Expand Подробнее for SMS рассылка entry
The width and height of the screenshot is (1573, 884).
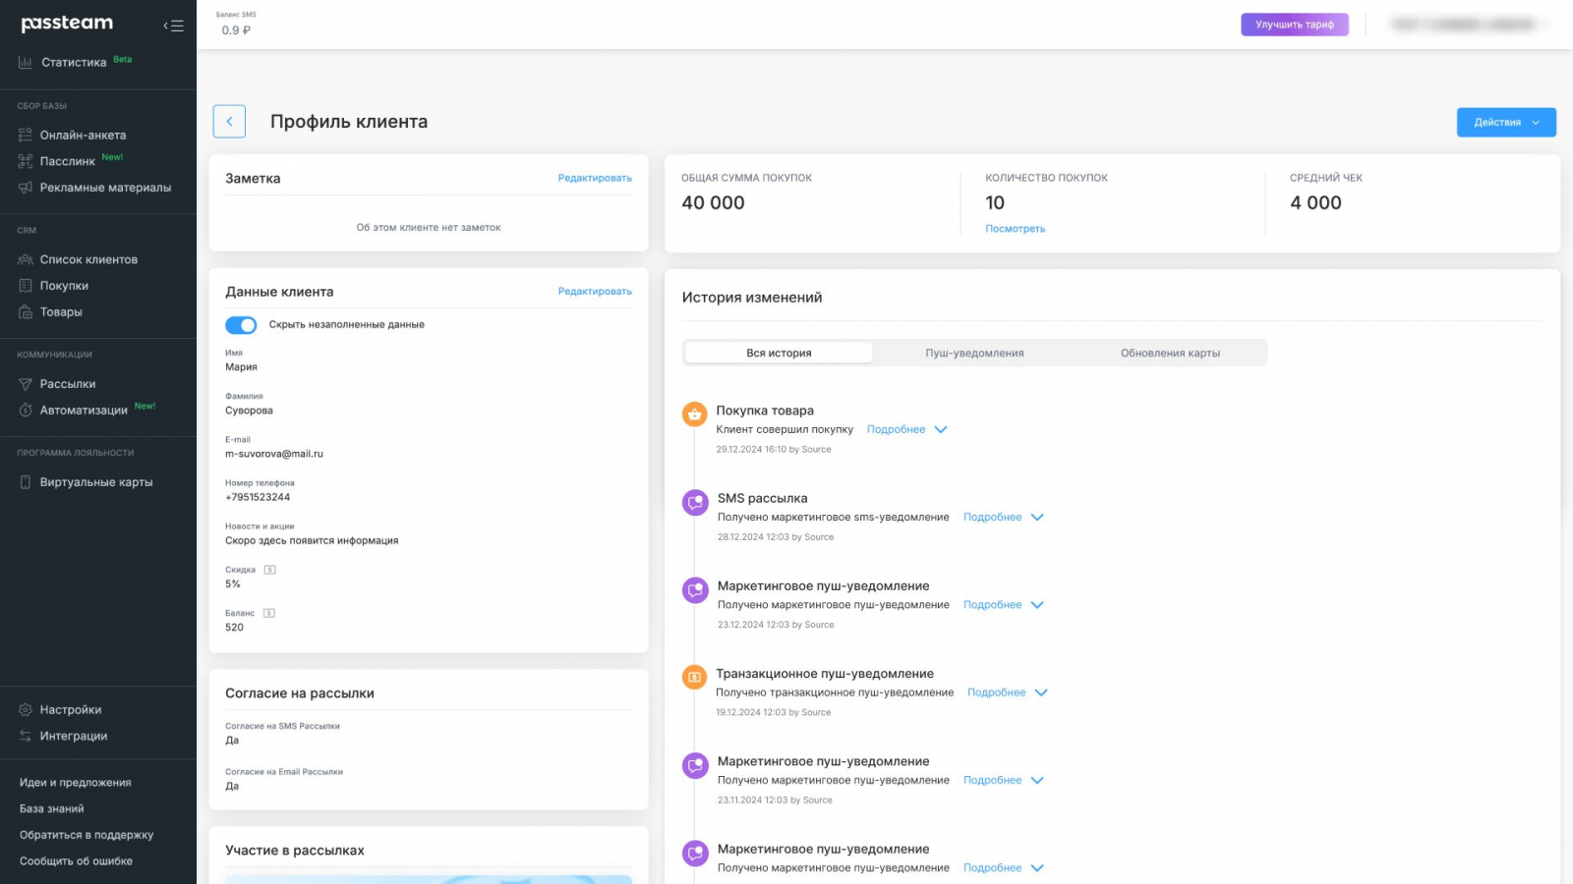(x=1003, y=518)
